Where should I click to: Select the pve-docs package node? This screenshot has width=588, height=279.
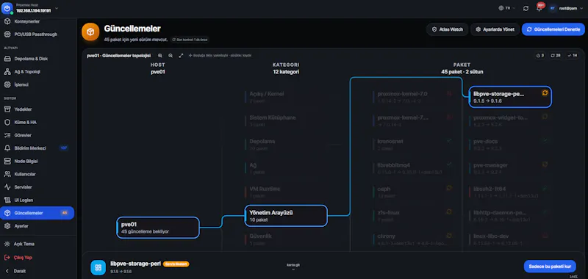click(510, 145)
